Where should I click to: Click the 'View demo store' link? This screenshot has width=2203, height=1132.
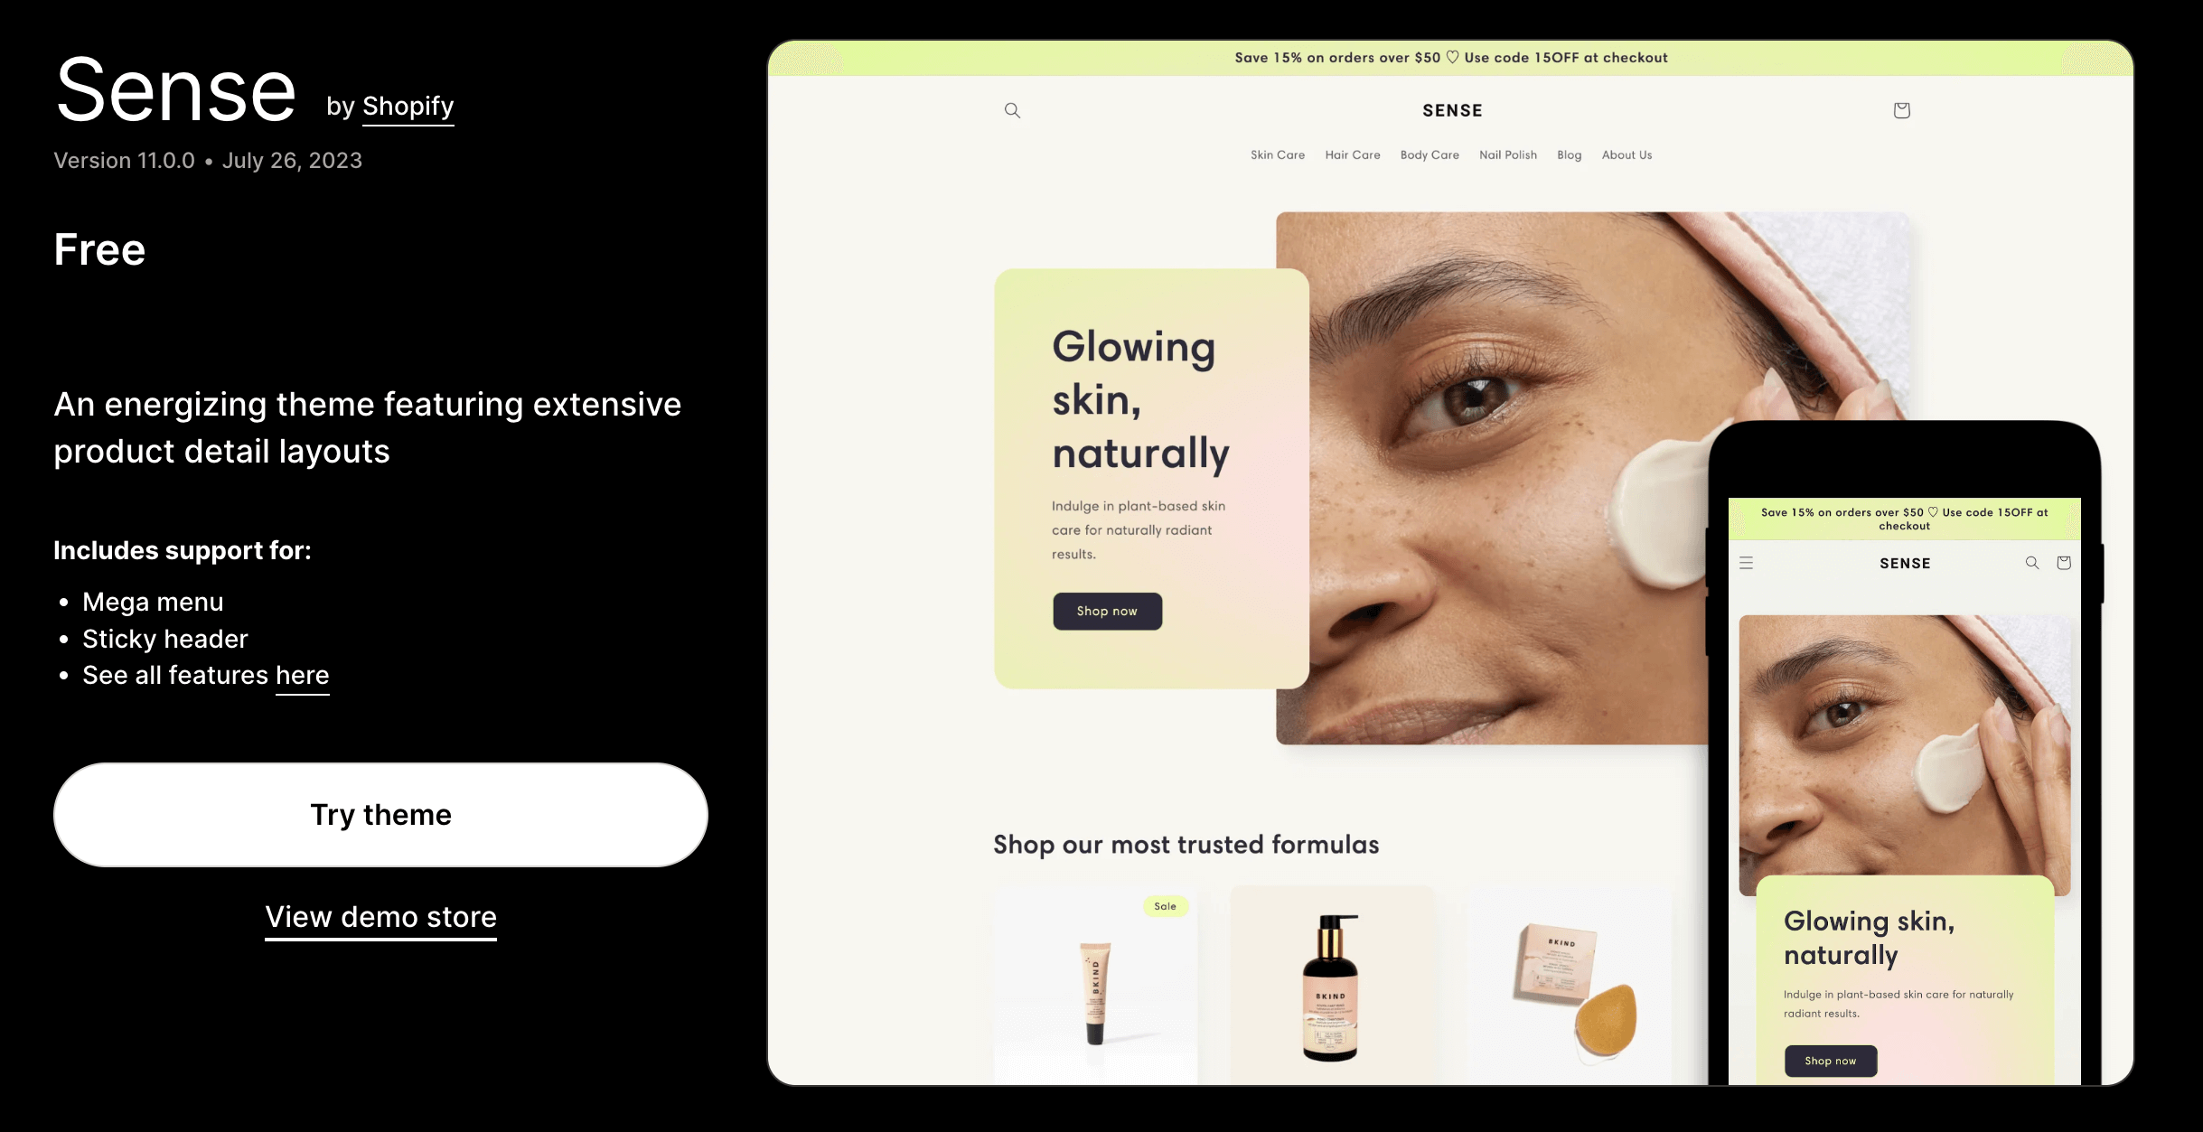pyautogui.click(x=381, y=917)
